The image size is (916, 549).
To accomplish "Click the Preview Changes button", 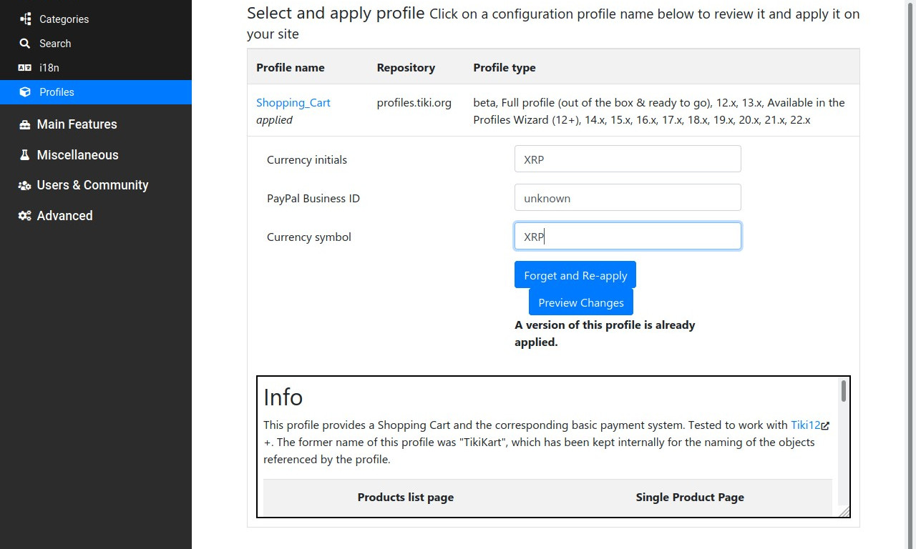I will (581, 302).
